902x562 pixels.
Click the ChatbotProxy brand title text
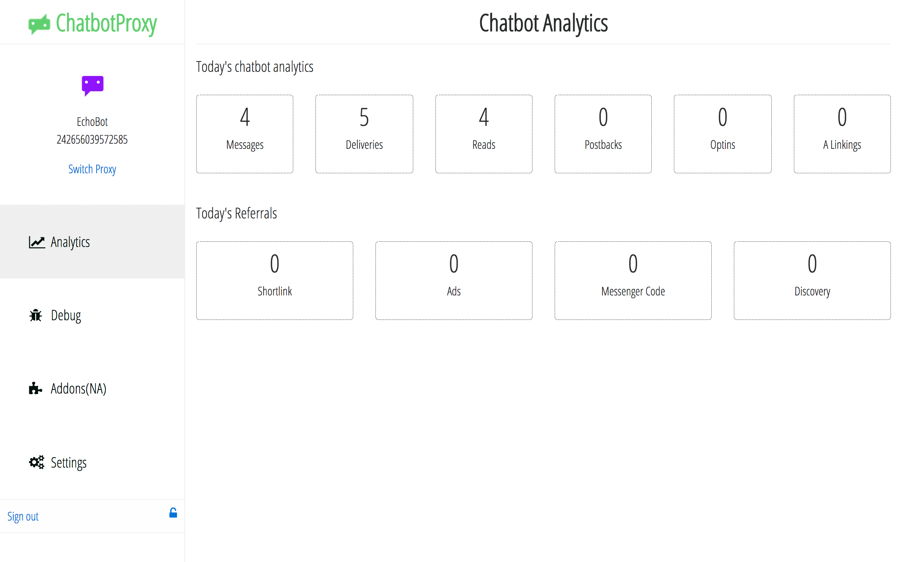pos(106,23)
